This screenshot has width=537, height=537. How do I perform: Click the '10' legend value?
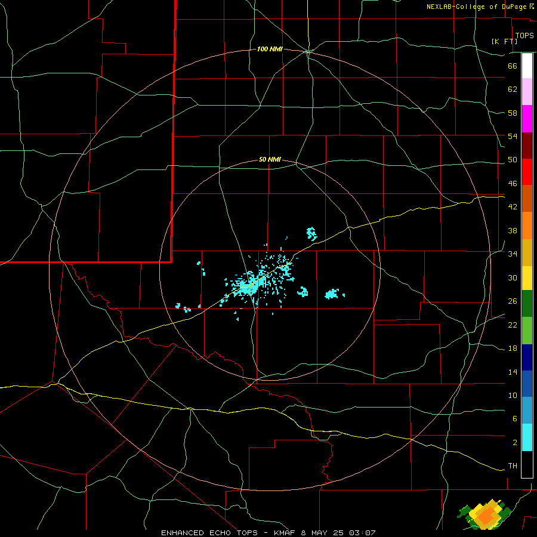point(513,395)
